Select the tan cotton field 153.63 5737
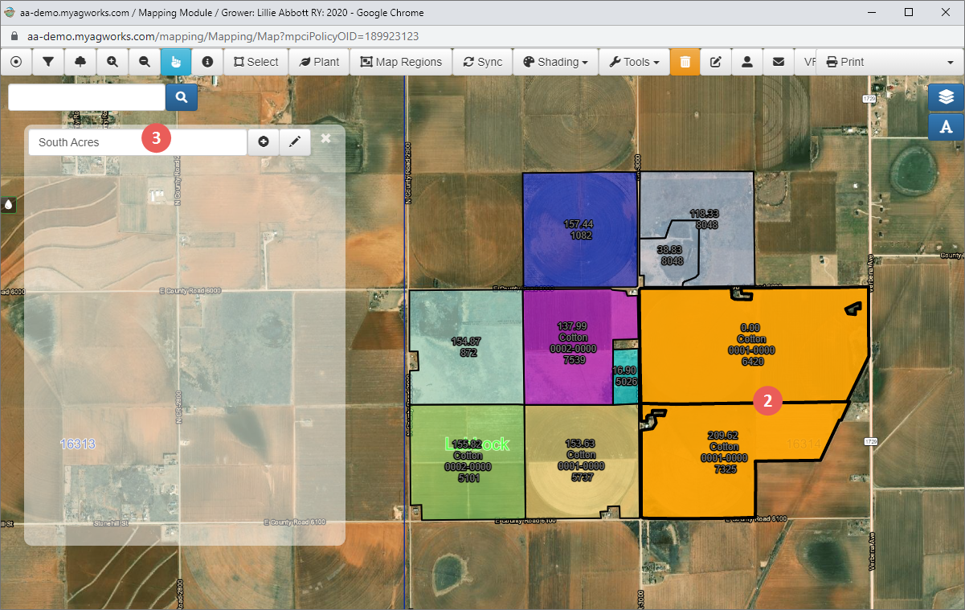The height and width of the screenshot is (610, 965). click(581, 461)
